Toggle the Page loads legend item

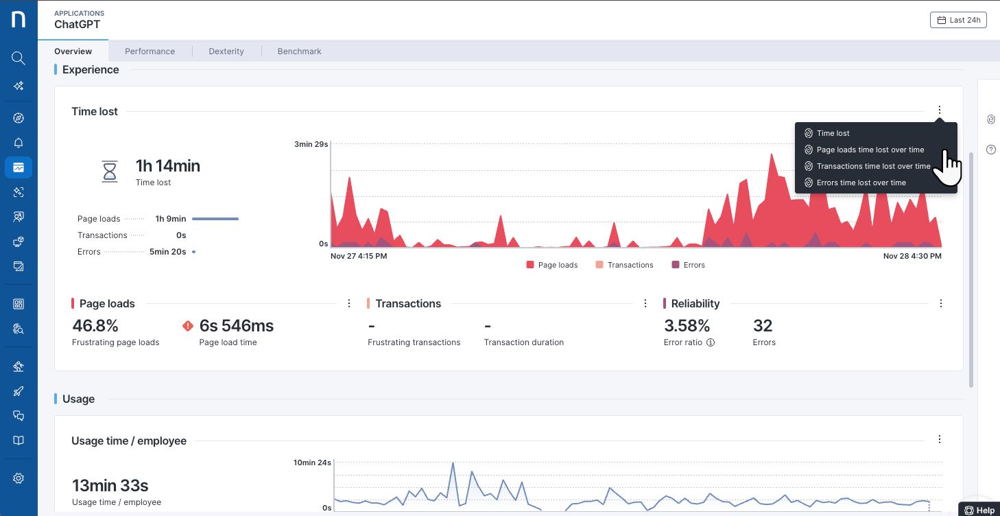pyautogui.click(x=552, y=265)
